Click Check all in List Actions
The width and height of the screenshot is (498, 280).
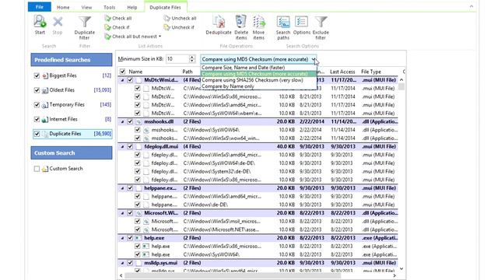pos(118,19)
